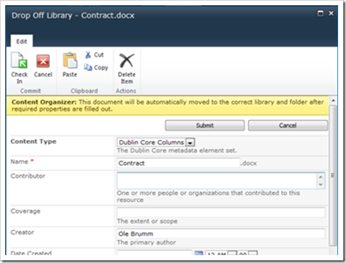Click the scroll up arrow of the form
The width and height of the screenshot is (346, 263).
pos(333,101)
